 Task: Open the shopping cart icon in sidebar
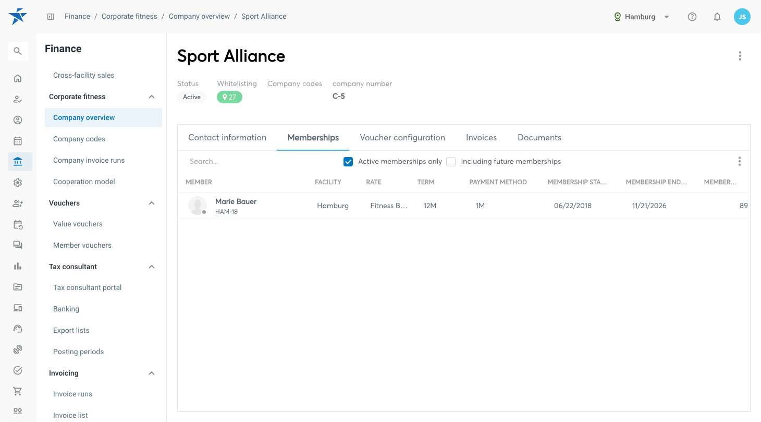pos(18,391)
